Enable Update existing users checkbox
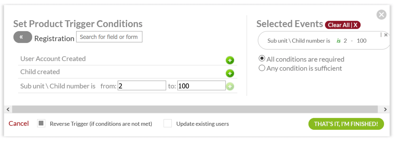 pyautogui.click(x=168, y=124)
